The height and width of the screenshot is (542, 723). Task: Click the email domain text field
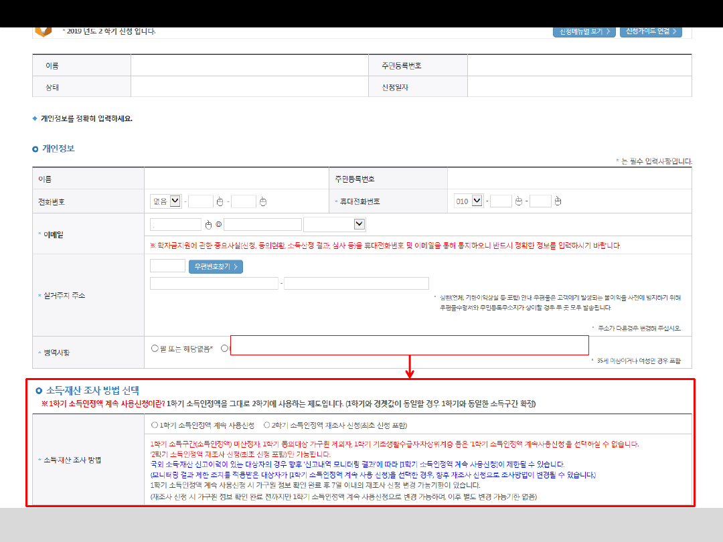(x=262, y=224)
